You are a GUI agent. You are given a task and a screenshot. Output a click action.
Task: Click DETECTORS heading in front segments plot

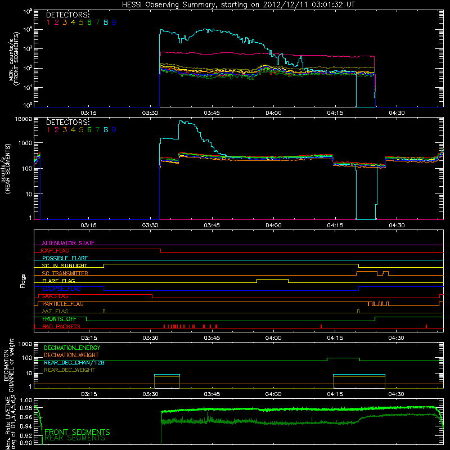click(68, 15)
